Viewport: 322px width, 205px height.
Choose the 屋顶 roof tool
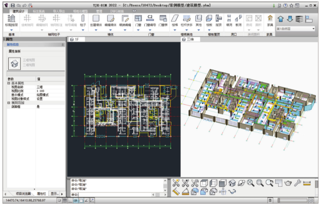[x=219, y=20]
